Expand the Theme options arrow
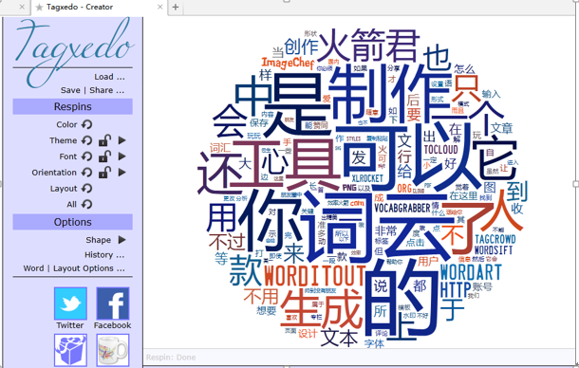This screenshot has width=579, height=368. click(122, 140)
